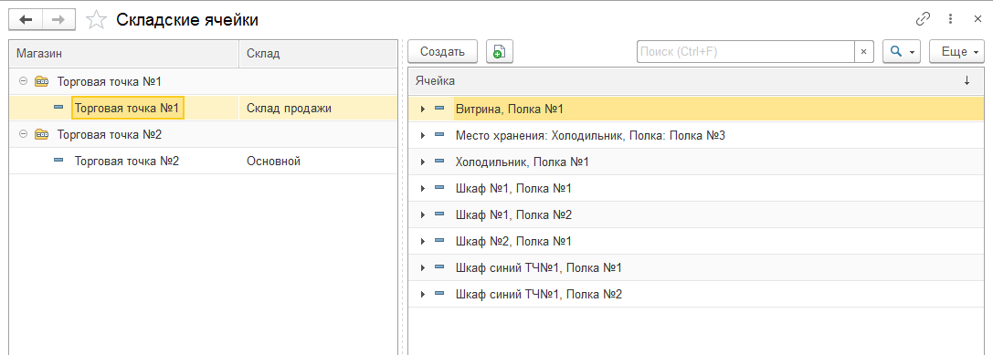Clear search field with the x button
This screenshot has height=355, width=993.
[x=864, y=52]
